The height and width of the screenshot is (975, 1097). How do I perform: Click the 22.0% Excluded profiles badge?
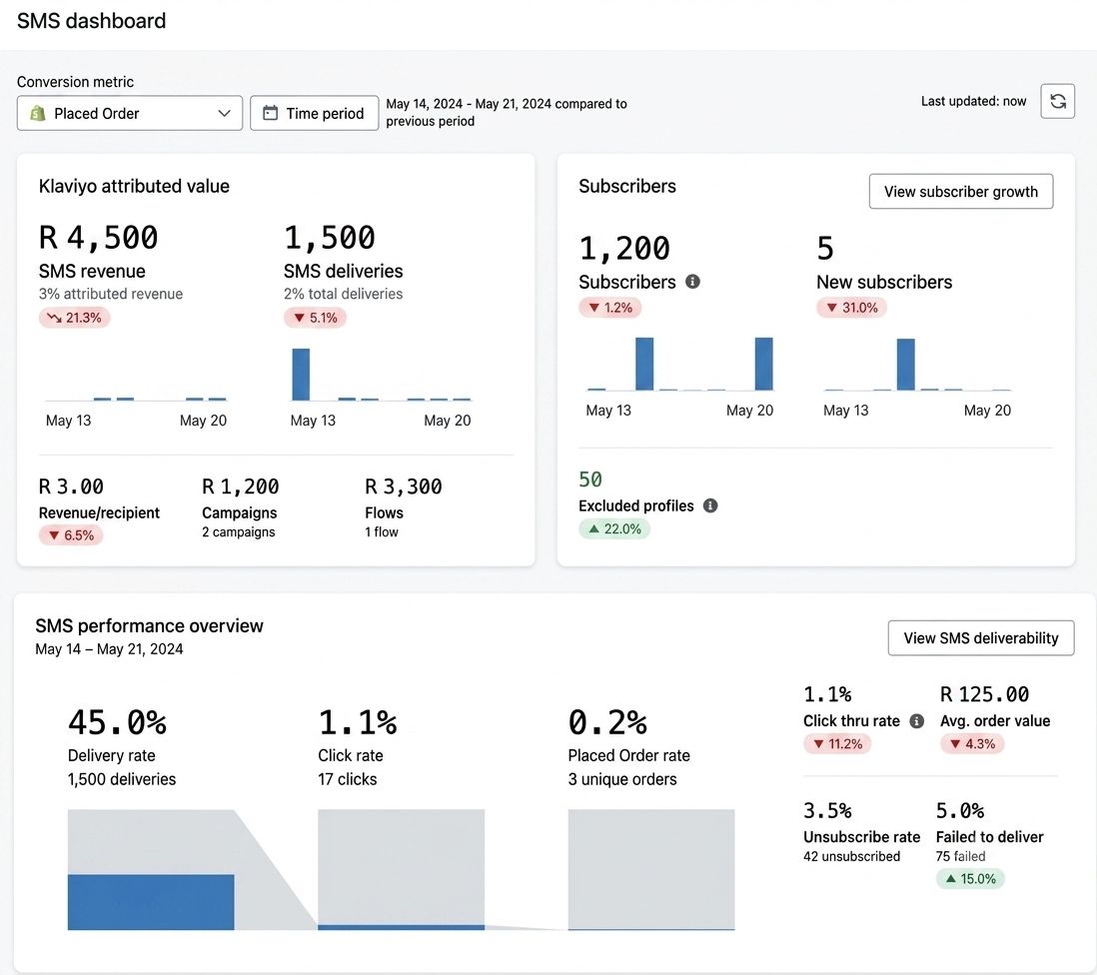(614, 529)
